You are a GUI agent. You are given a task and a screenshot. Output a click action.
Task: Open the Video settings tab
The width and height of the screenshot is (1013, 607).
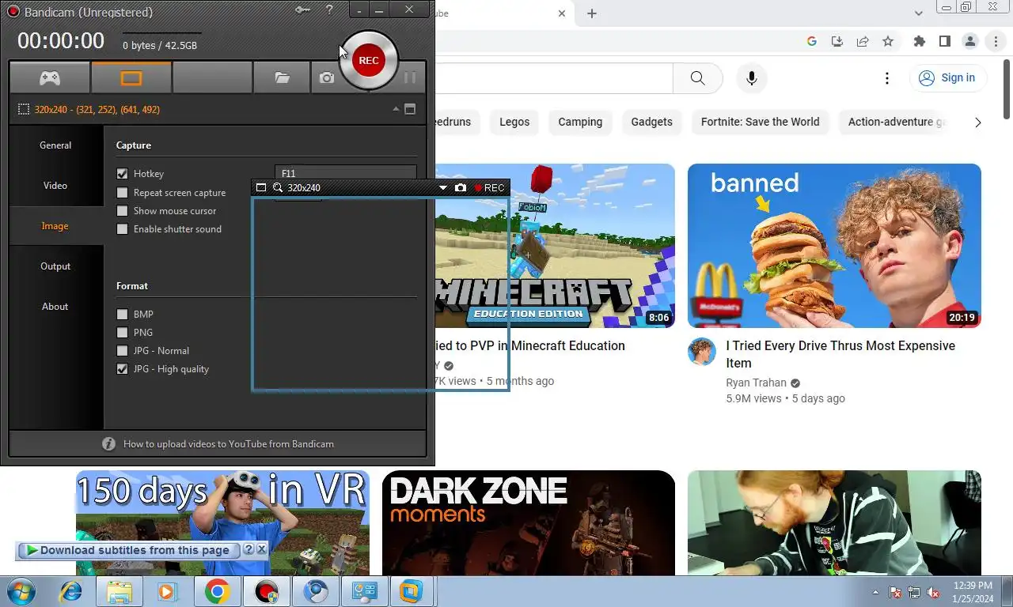[55, 186]
